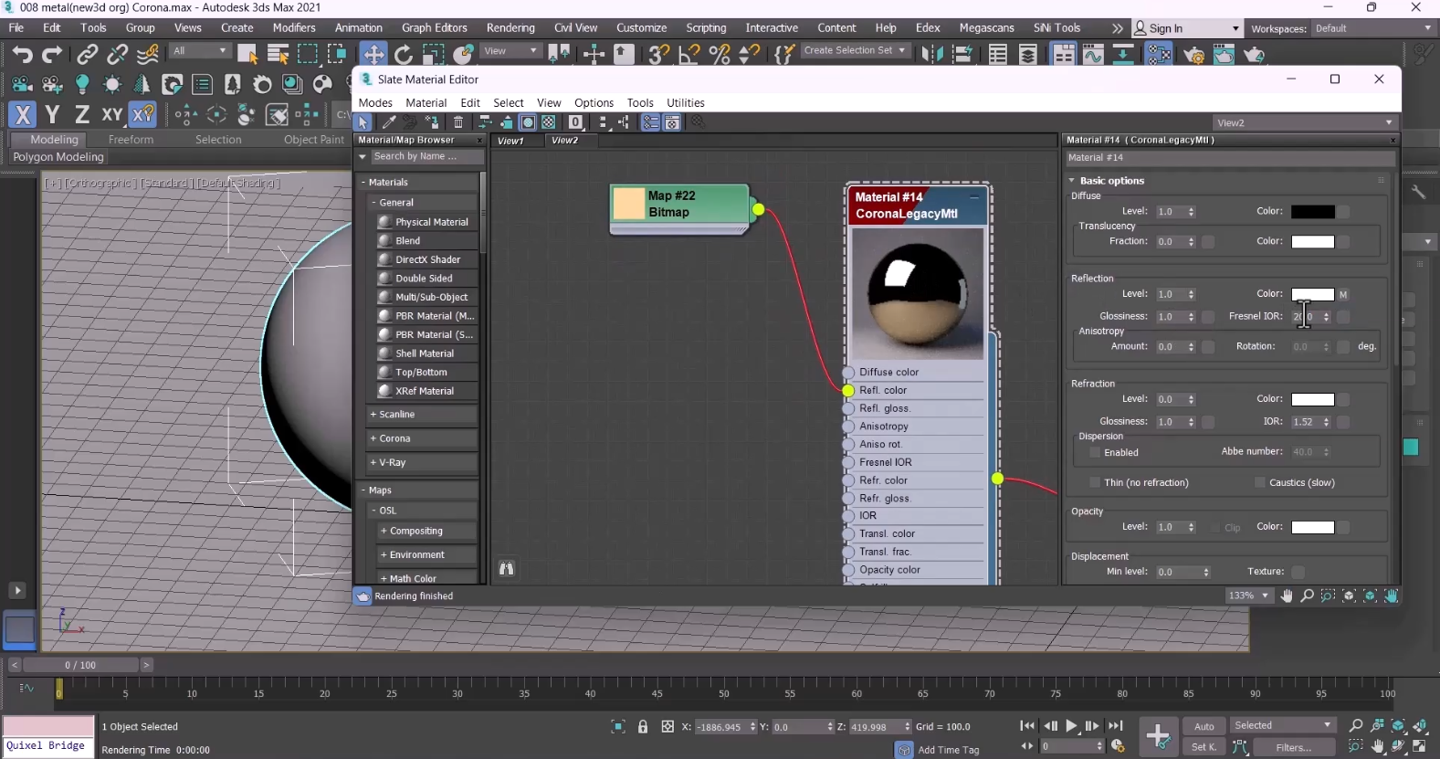
Task: Toggle Parameter Editor panel icon
Action: [672, 122]
